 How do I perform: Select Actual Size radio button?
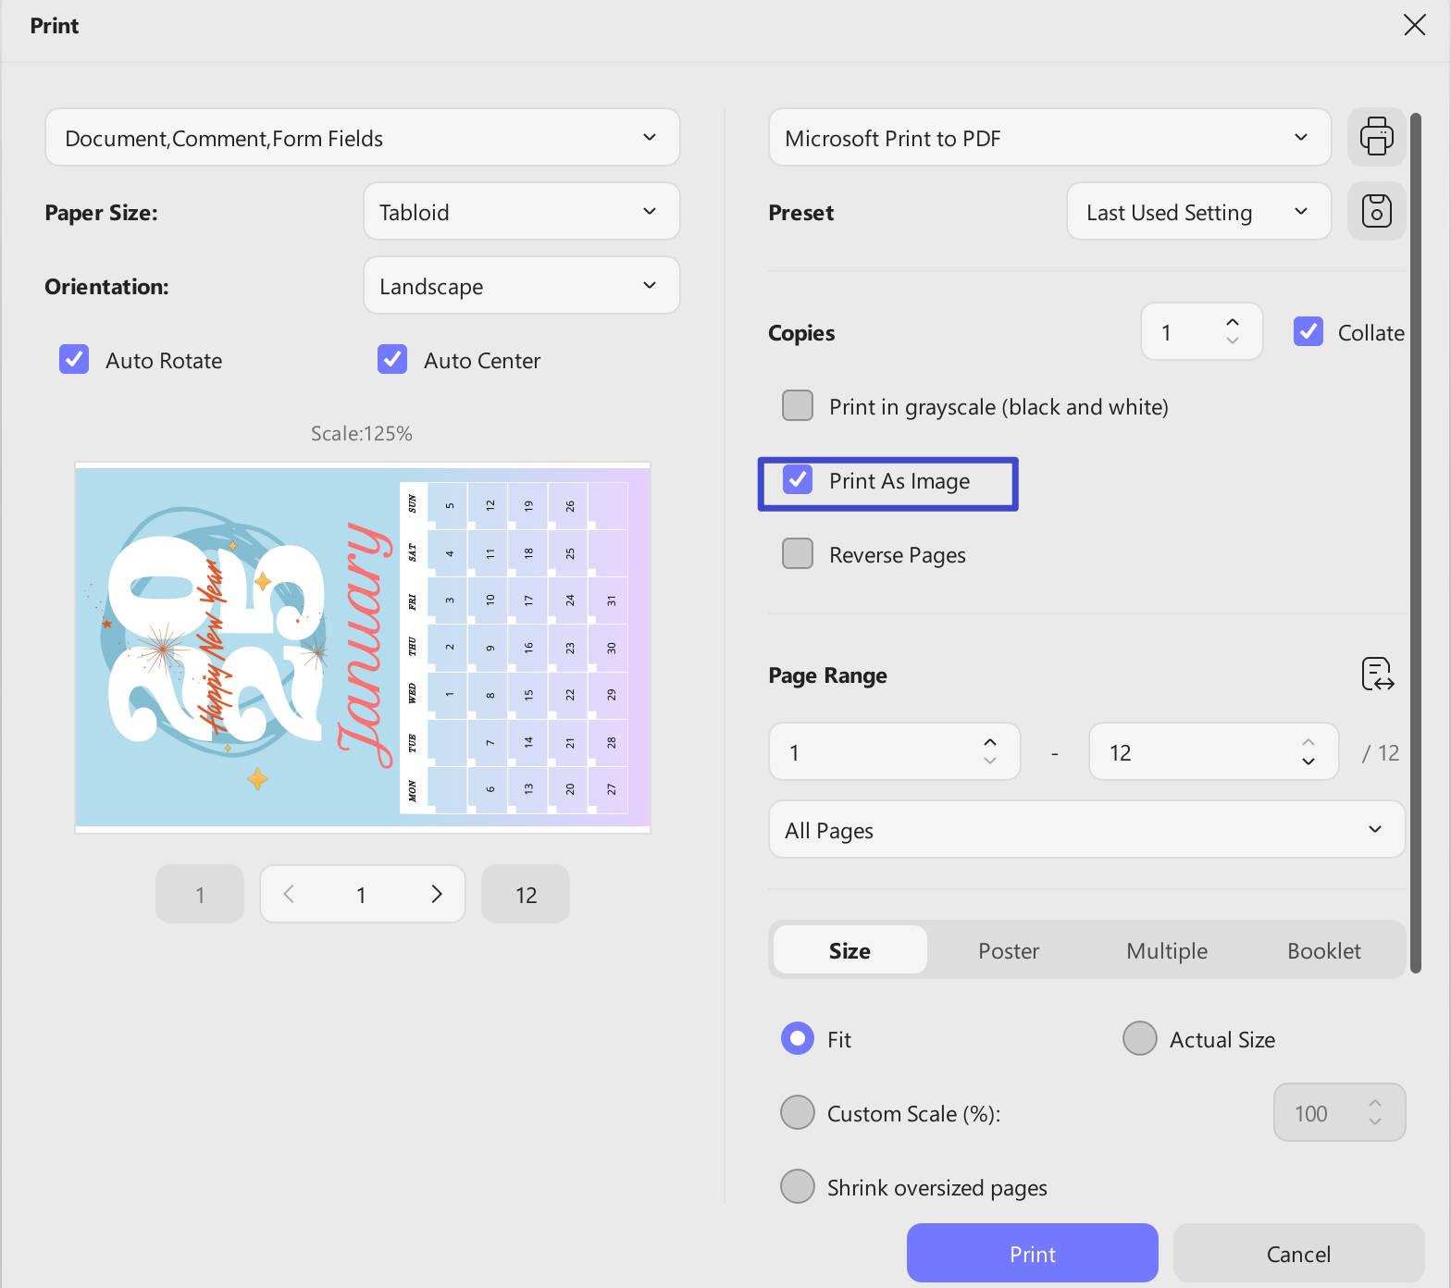click(x=1140, y=1038)
